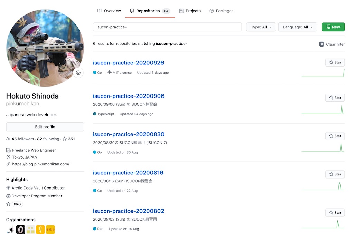
Task: Open the first organization avatar with rider
Action: tap(11, 230)
